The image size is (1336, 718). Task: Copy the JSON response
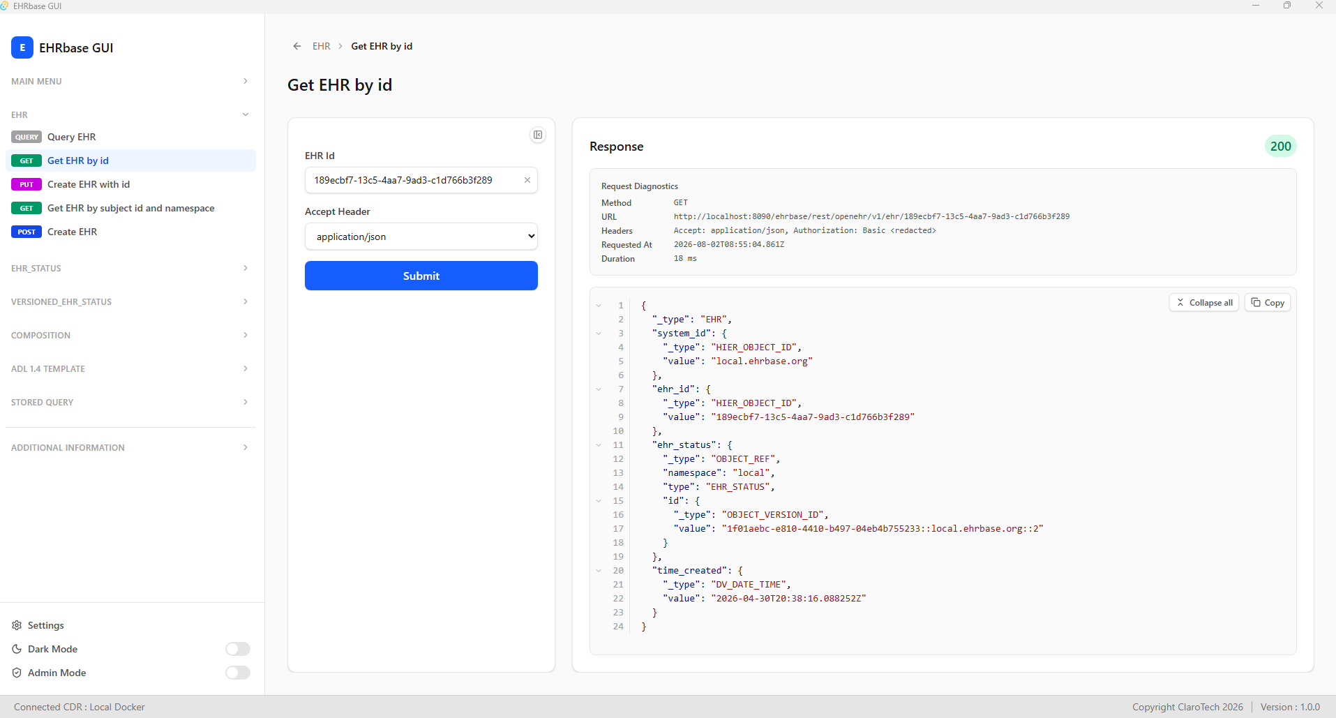click(1268, 302)
